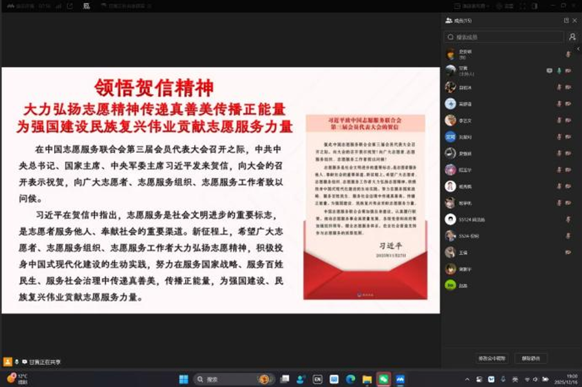Click the 'S5124' member avatar in list
The height and width of the screenshot is (387, 582).
[450, 219]
